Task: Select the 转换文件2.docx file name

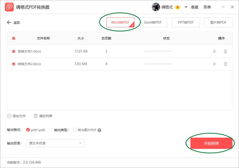Action: (x=29, y=64)
